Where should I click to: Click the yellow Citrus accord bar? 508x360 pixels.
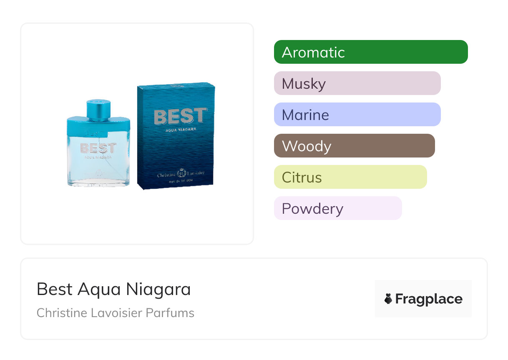[x=350, y=177]
